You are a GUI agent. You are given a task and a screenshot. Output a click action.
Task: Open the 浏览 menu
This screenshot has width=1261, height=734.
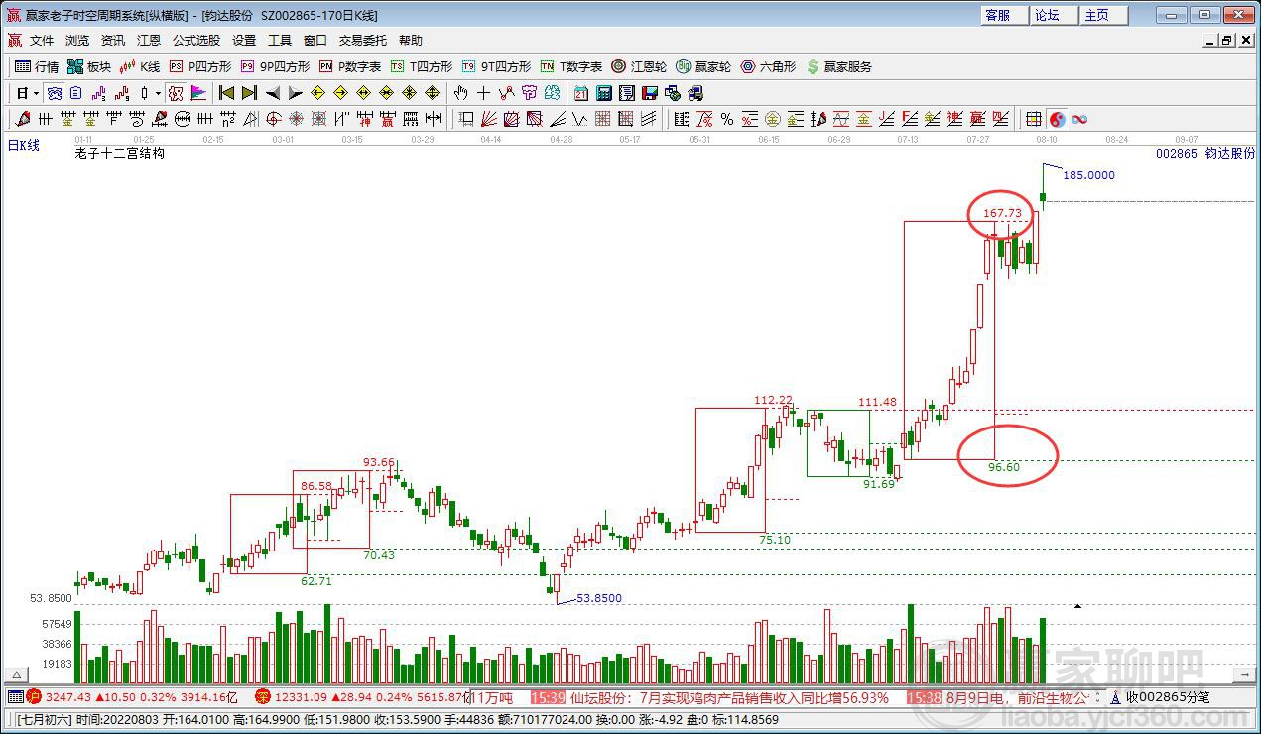[x=76, y=40]
